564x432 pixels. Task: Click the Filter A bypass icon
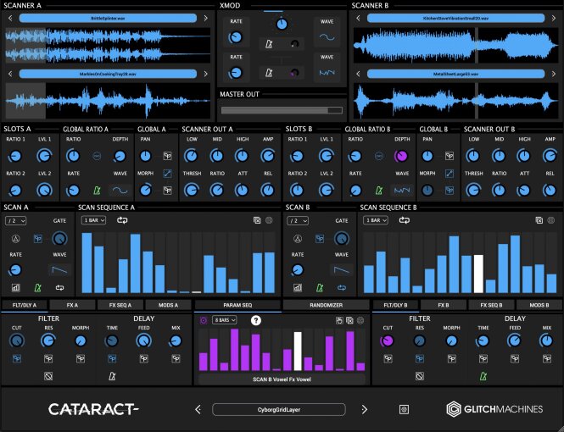(48, 376)
